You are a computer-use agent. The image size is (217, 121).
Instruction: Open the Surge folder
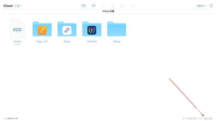pos(67,29)
